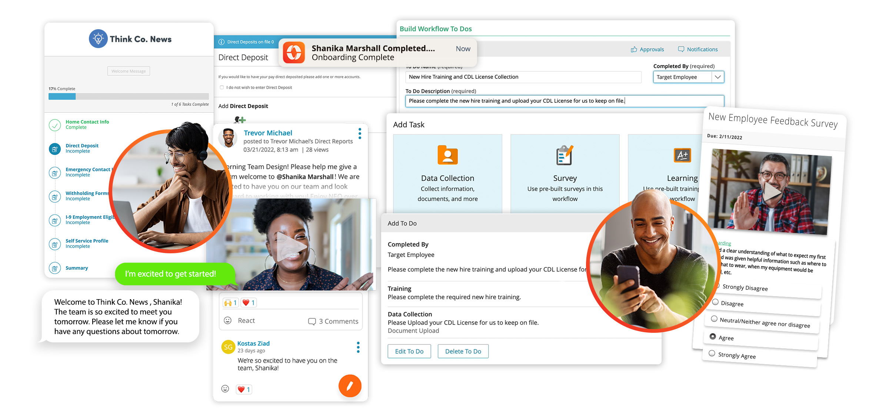
Task: Open the 3 Comments link
Action: pos(333,321)
